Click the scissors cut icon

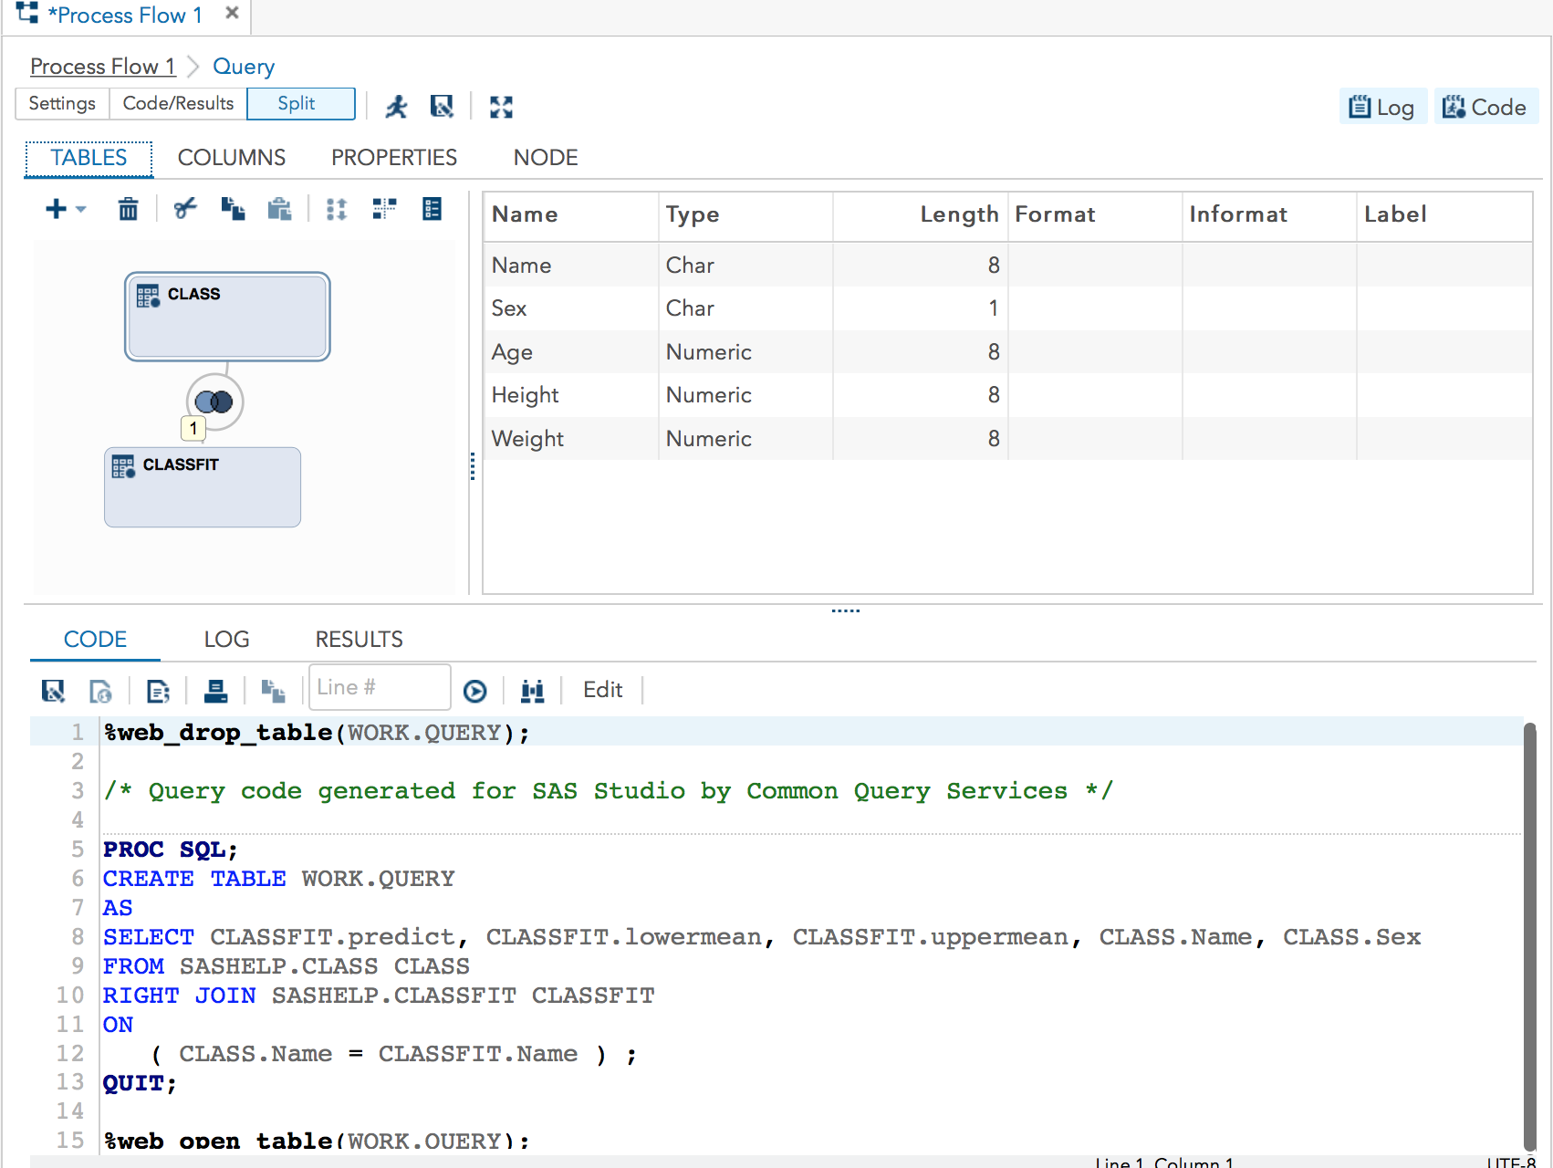[185, 209]
